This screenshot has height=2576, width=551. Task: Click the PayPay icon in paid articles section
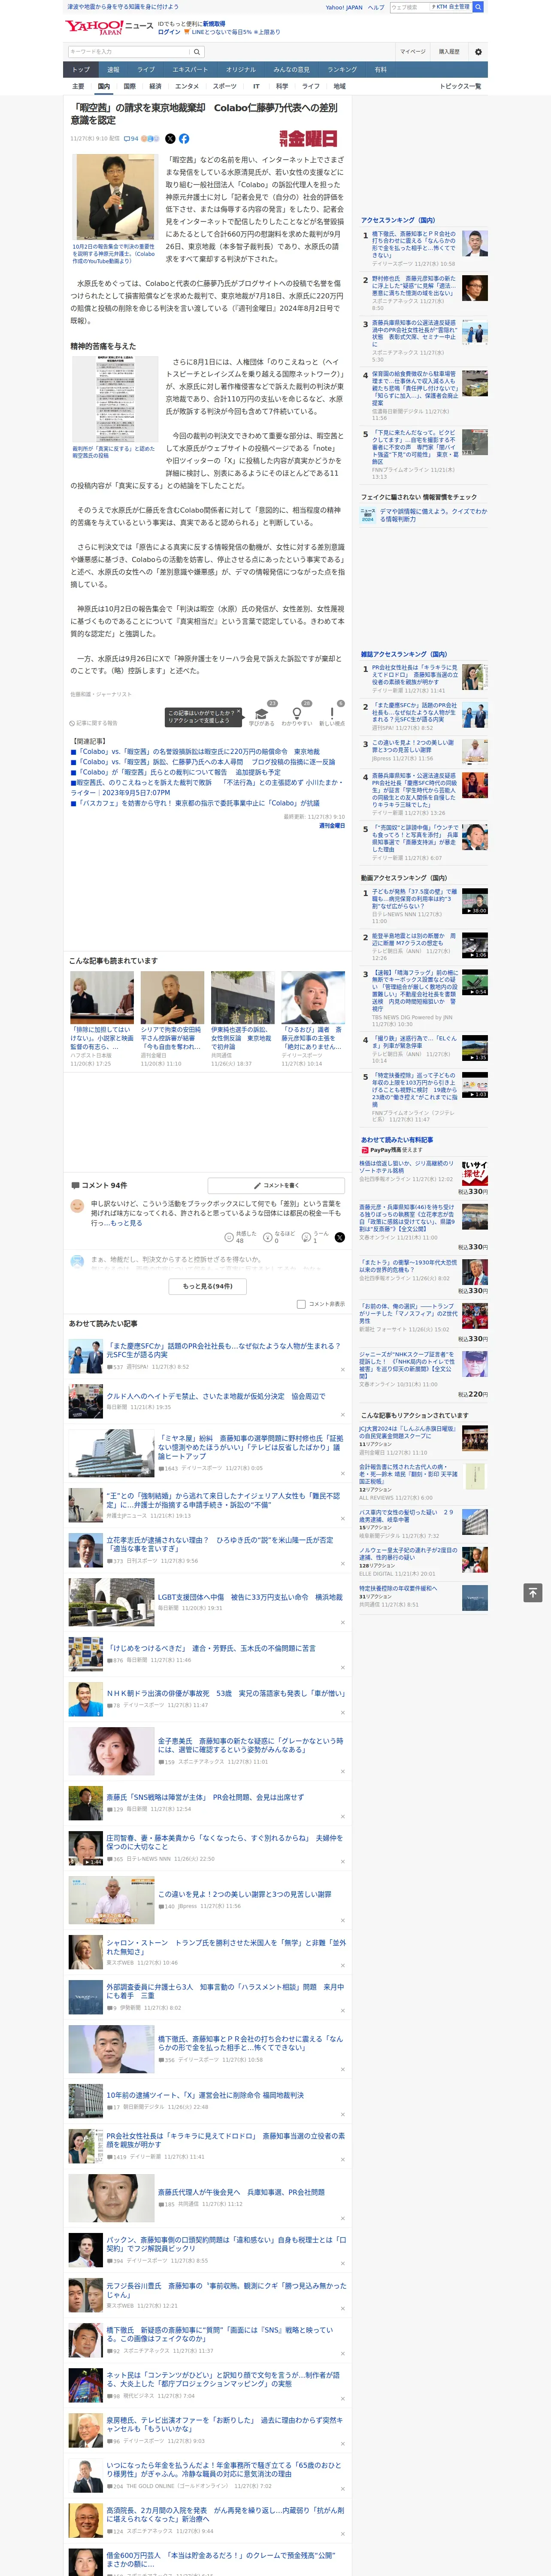click(x=365, y=1150)
